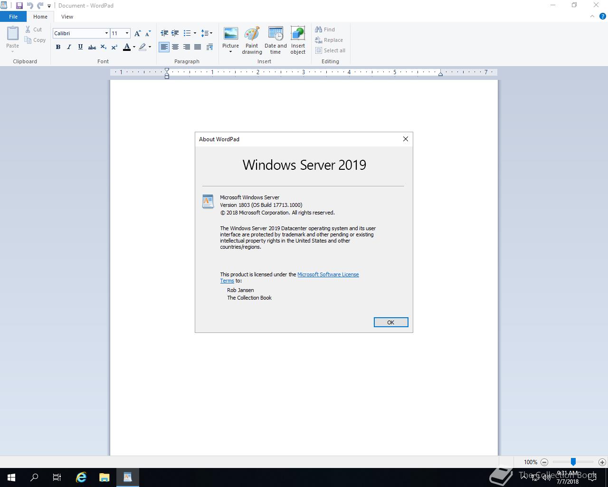Open Task View on taskbar
The image size is (608, 487).
(x=57, y=477)
